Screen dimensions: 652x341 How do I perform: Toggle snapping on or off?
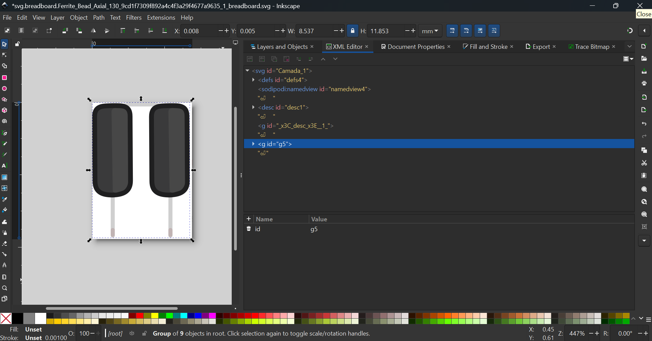tap(630, 31)
